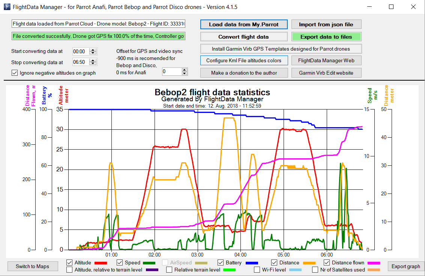425x276 pixels.
Task: Click the lime Relative terrain level swatch
Action: tap(229, 270)
